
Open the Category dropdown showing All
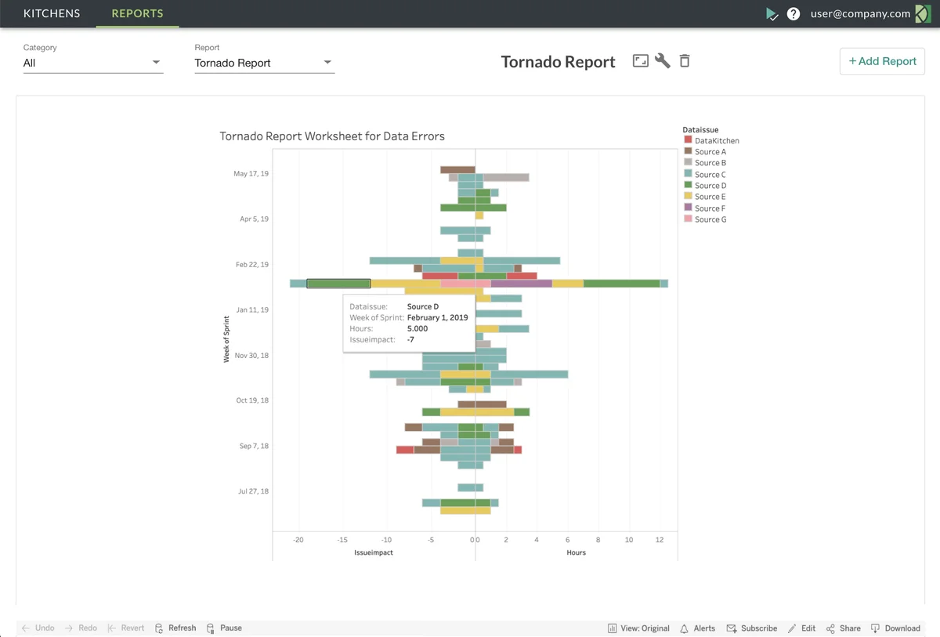(92, 63)
